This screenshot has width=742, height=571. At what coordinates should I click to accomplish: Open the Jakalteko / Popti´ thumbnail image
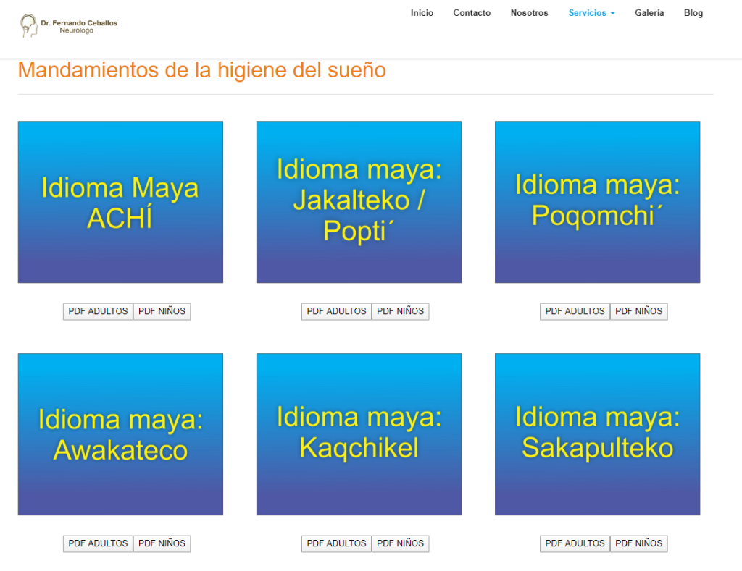(359, 202)
